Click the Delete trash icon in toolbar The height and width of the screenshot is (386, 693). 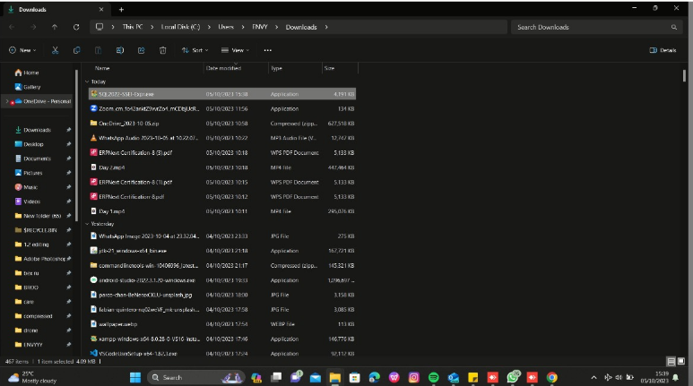[x=161, y=50]
